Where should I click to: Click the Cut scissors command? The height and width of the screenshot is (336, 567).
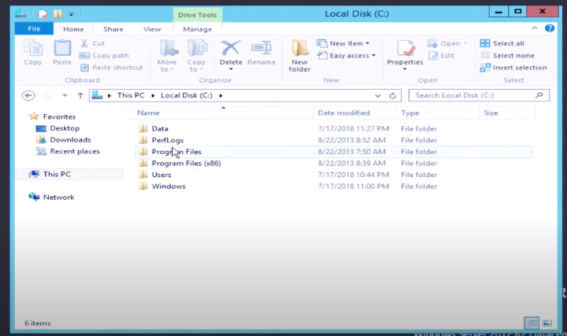(x=92, y=43)
